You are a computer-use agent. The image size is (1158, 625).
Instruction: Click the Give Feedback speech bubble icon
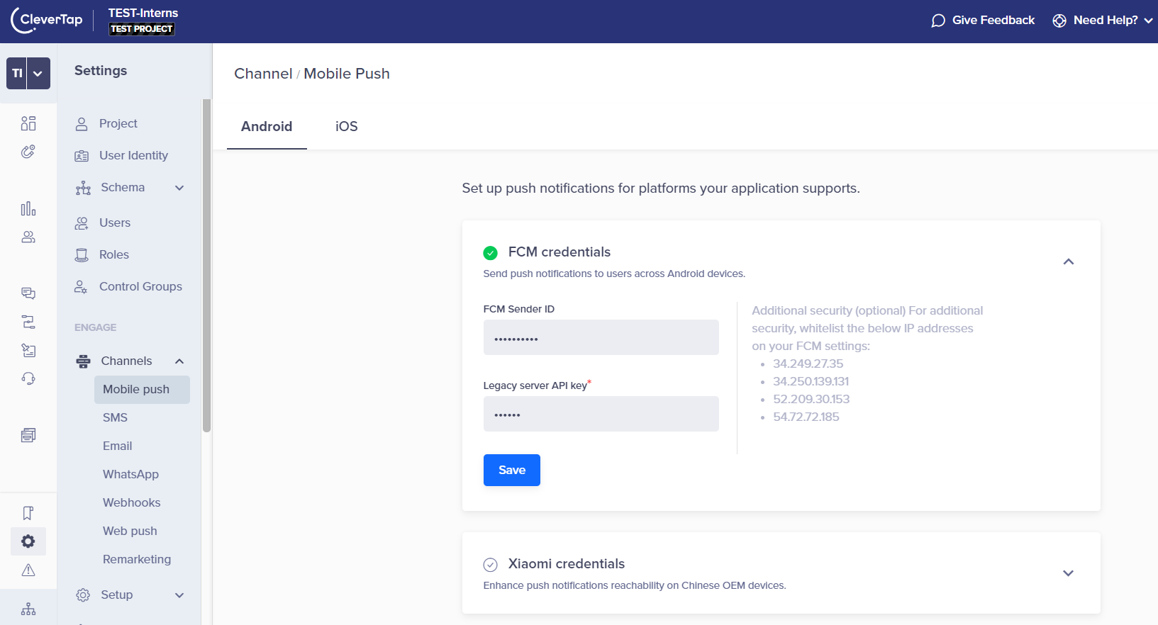938,21
